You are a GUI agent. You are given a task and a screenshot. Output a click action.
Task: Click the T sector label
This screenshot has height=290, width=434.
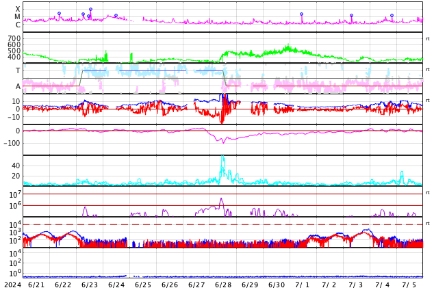18,70
